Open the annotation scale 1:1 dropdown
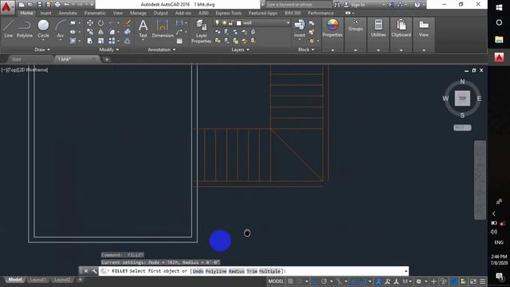The height and width of the screenshot is (287, 510). [406, 281]
